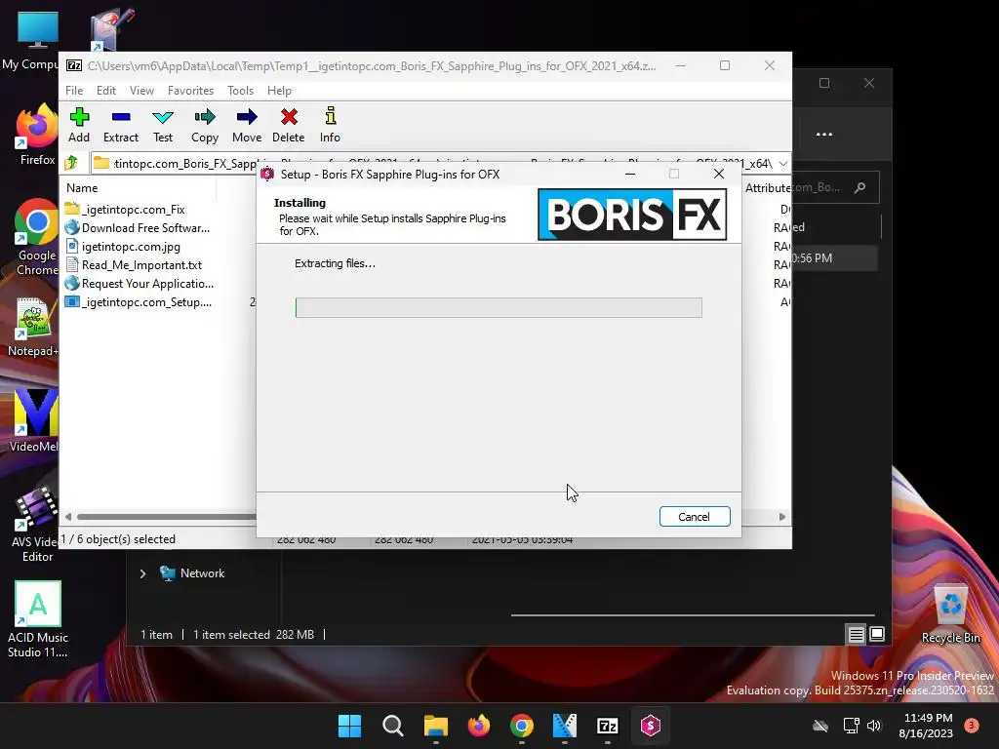Choose the Move toolbar icon
The width and height of the screenshot is (999, 749).
(x=247, y=125)
